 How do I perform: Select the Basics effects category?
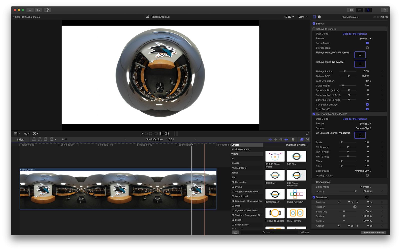(x=247, y=173)
